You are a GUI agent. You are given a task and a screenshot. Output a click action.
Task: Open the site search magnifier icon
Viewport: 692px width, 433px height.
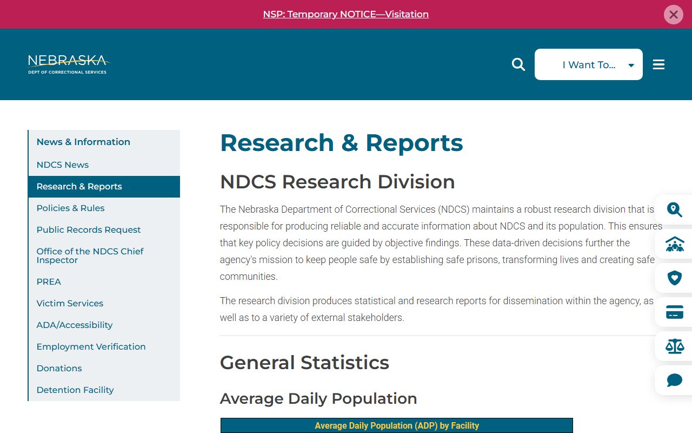point(518,64)
